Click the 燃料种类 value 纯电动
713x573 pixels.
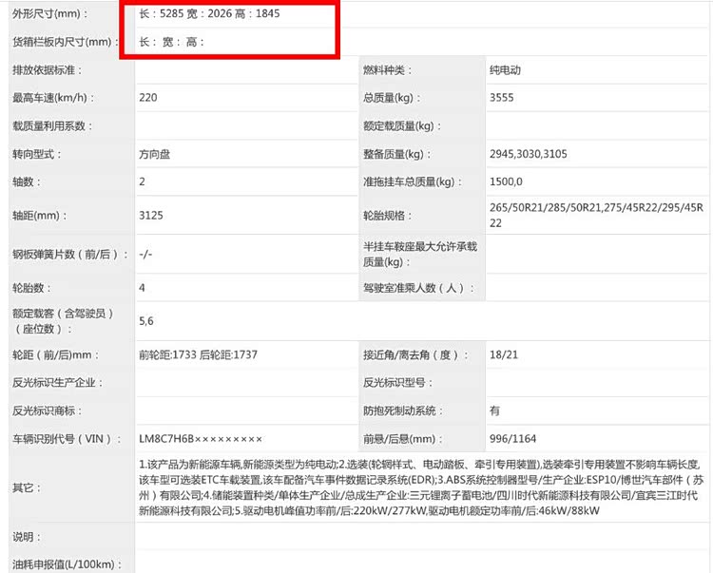[x=505, y=70]
